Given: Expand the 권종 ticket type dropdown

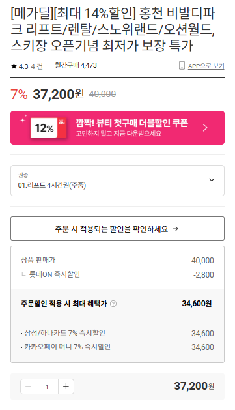Looking at the screenshot, I should (117, 181).
